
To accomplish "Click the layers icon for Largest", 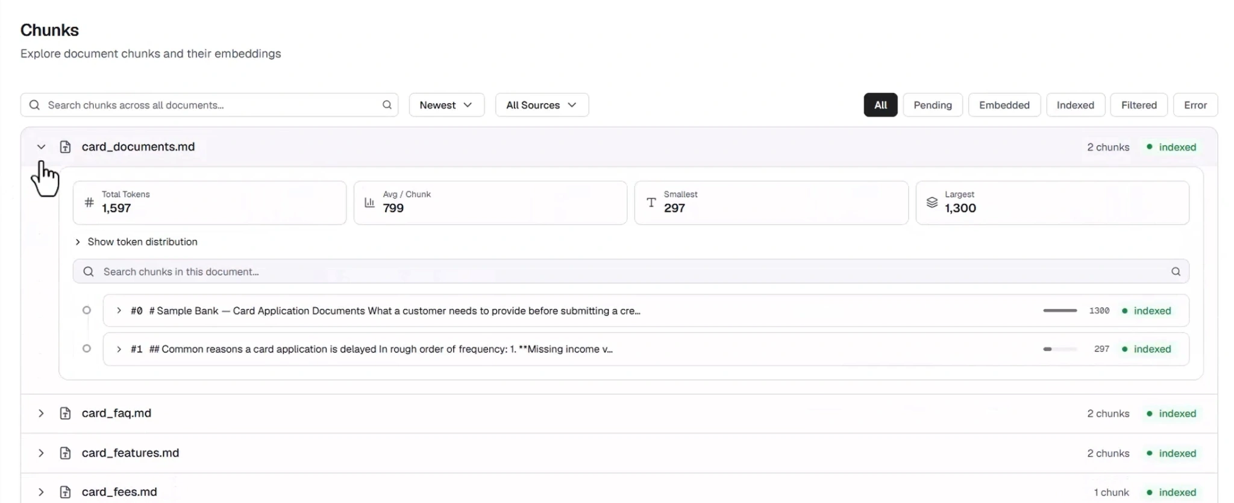I will [932, 202].
